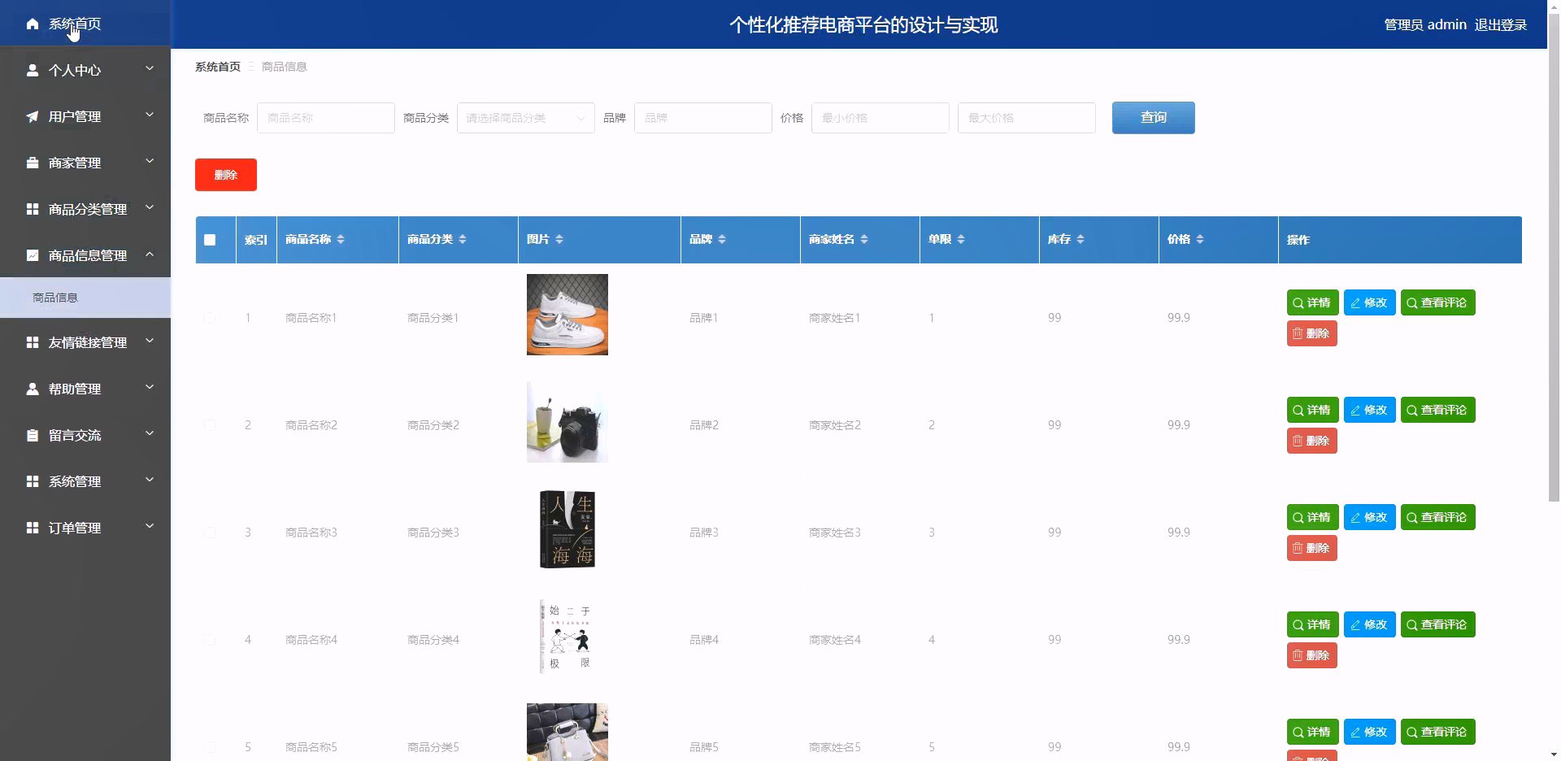Screen dimensions: 1561x761
Task: Select 商品信息 submenu item
Action: 85,298
